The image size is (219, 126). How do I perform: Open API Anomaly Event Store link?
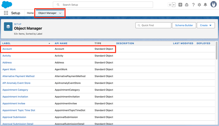(16, 83)
